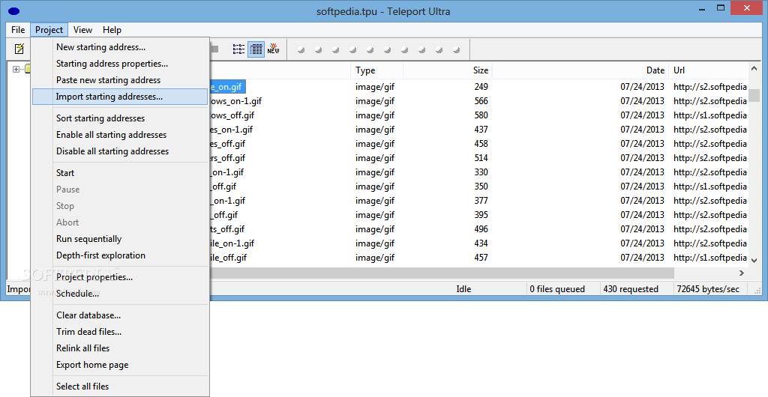Sort the file list by Type column
Viewport: 768px width, 397px height.
376,70
